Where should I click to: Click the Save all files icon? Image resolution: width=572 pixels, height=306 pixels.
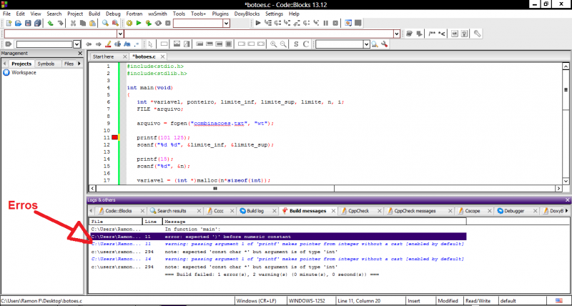38,24
